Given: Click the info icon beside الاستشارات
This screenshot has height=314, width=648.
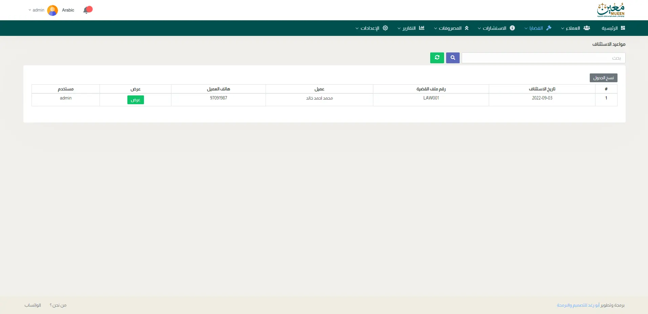Looking at the screenshot, I should tap(512, 28).
